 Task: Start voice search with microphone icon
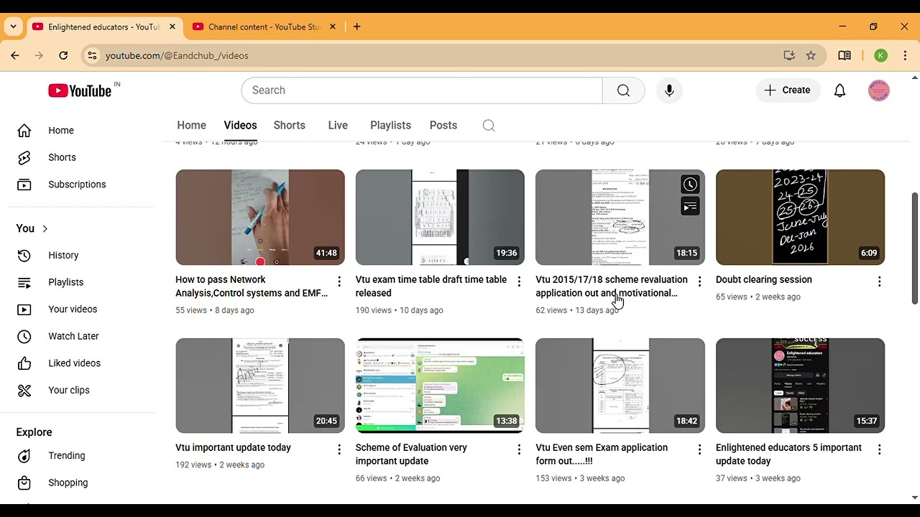pos(669,90)
